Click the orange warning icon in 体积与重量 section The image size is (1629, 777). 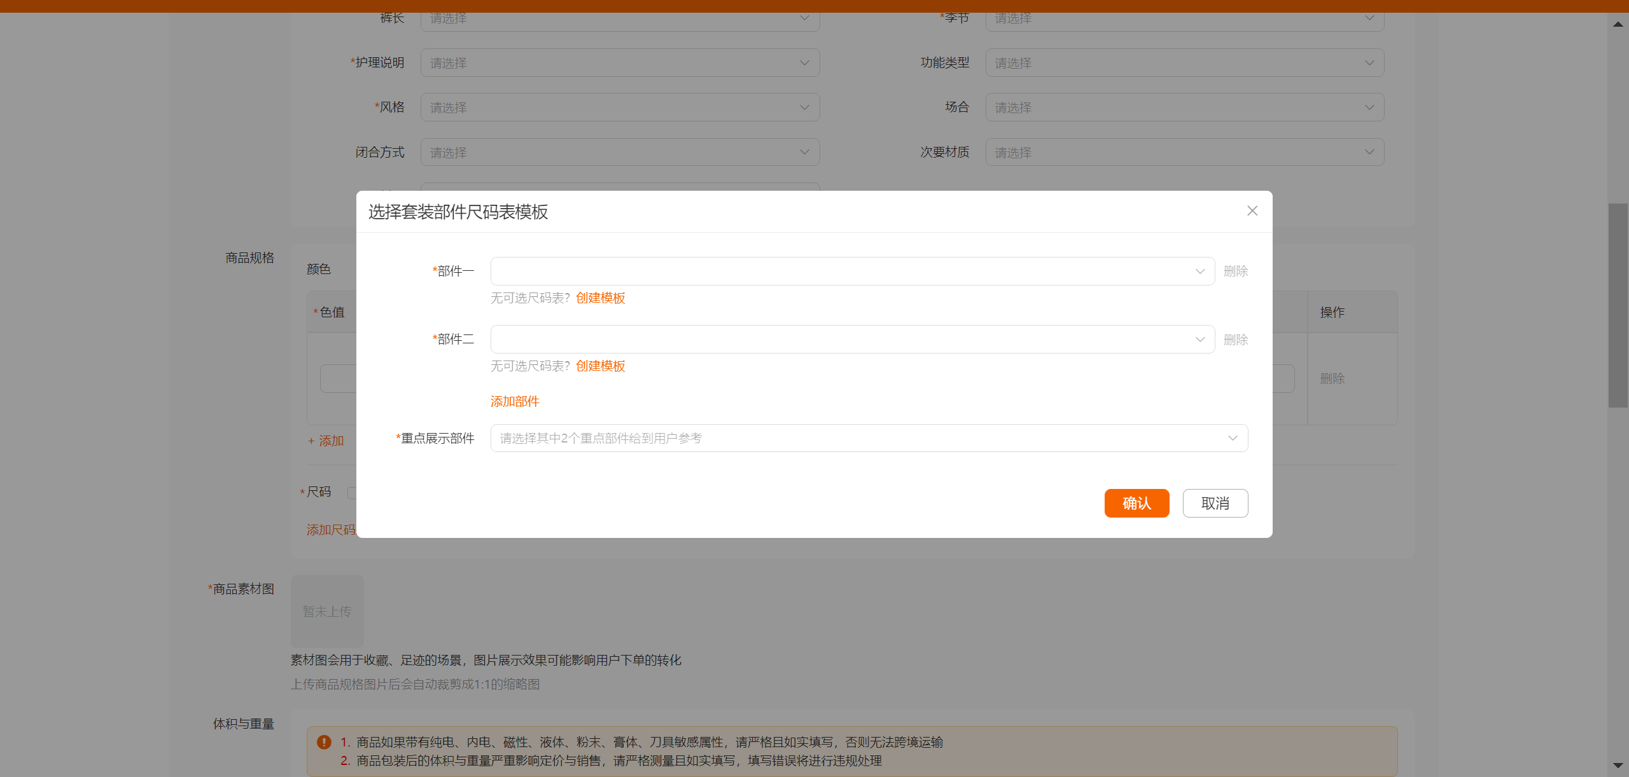click(x=325, y=741)
